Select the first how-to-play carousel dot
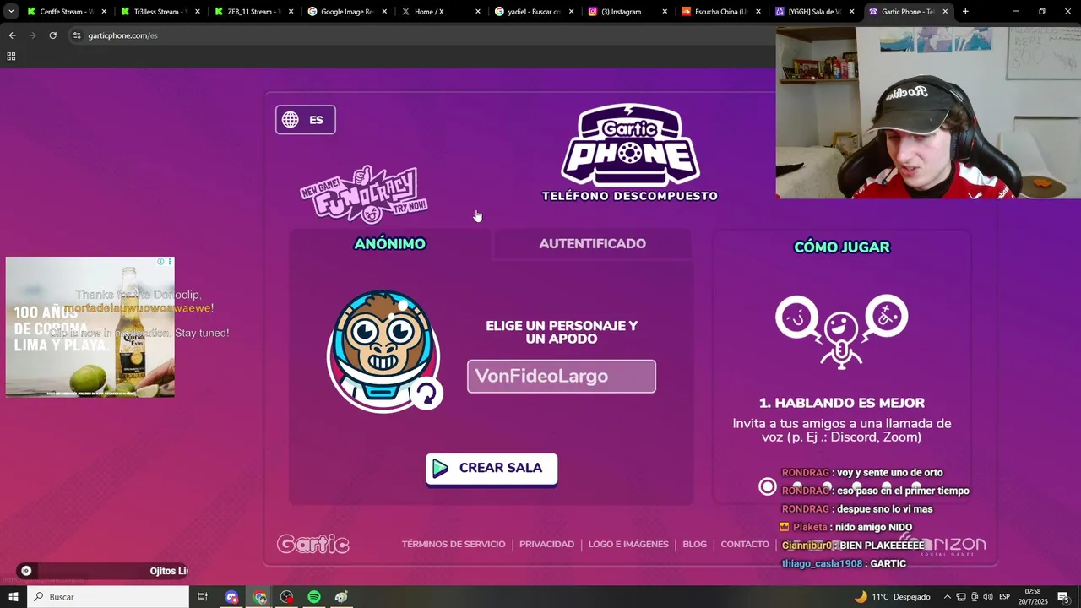This screenshot has width=1081, height=608. click(x=767, y=486)
